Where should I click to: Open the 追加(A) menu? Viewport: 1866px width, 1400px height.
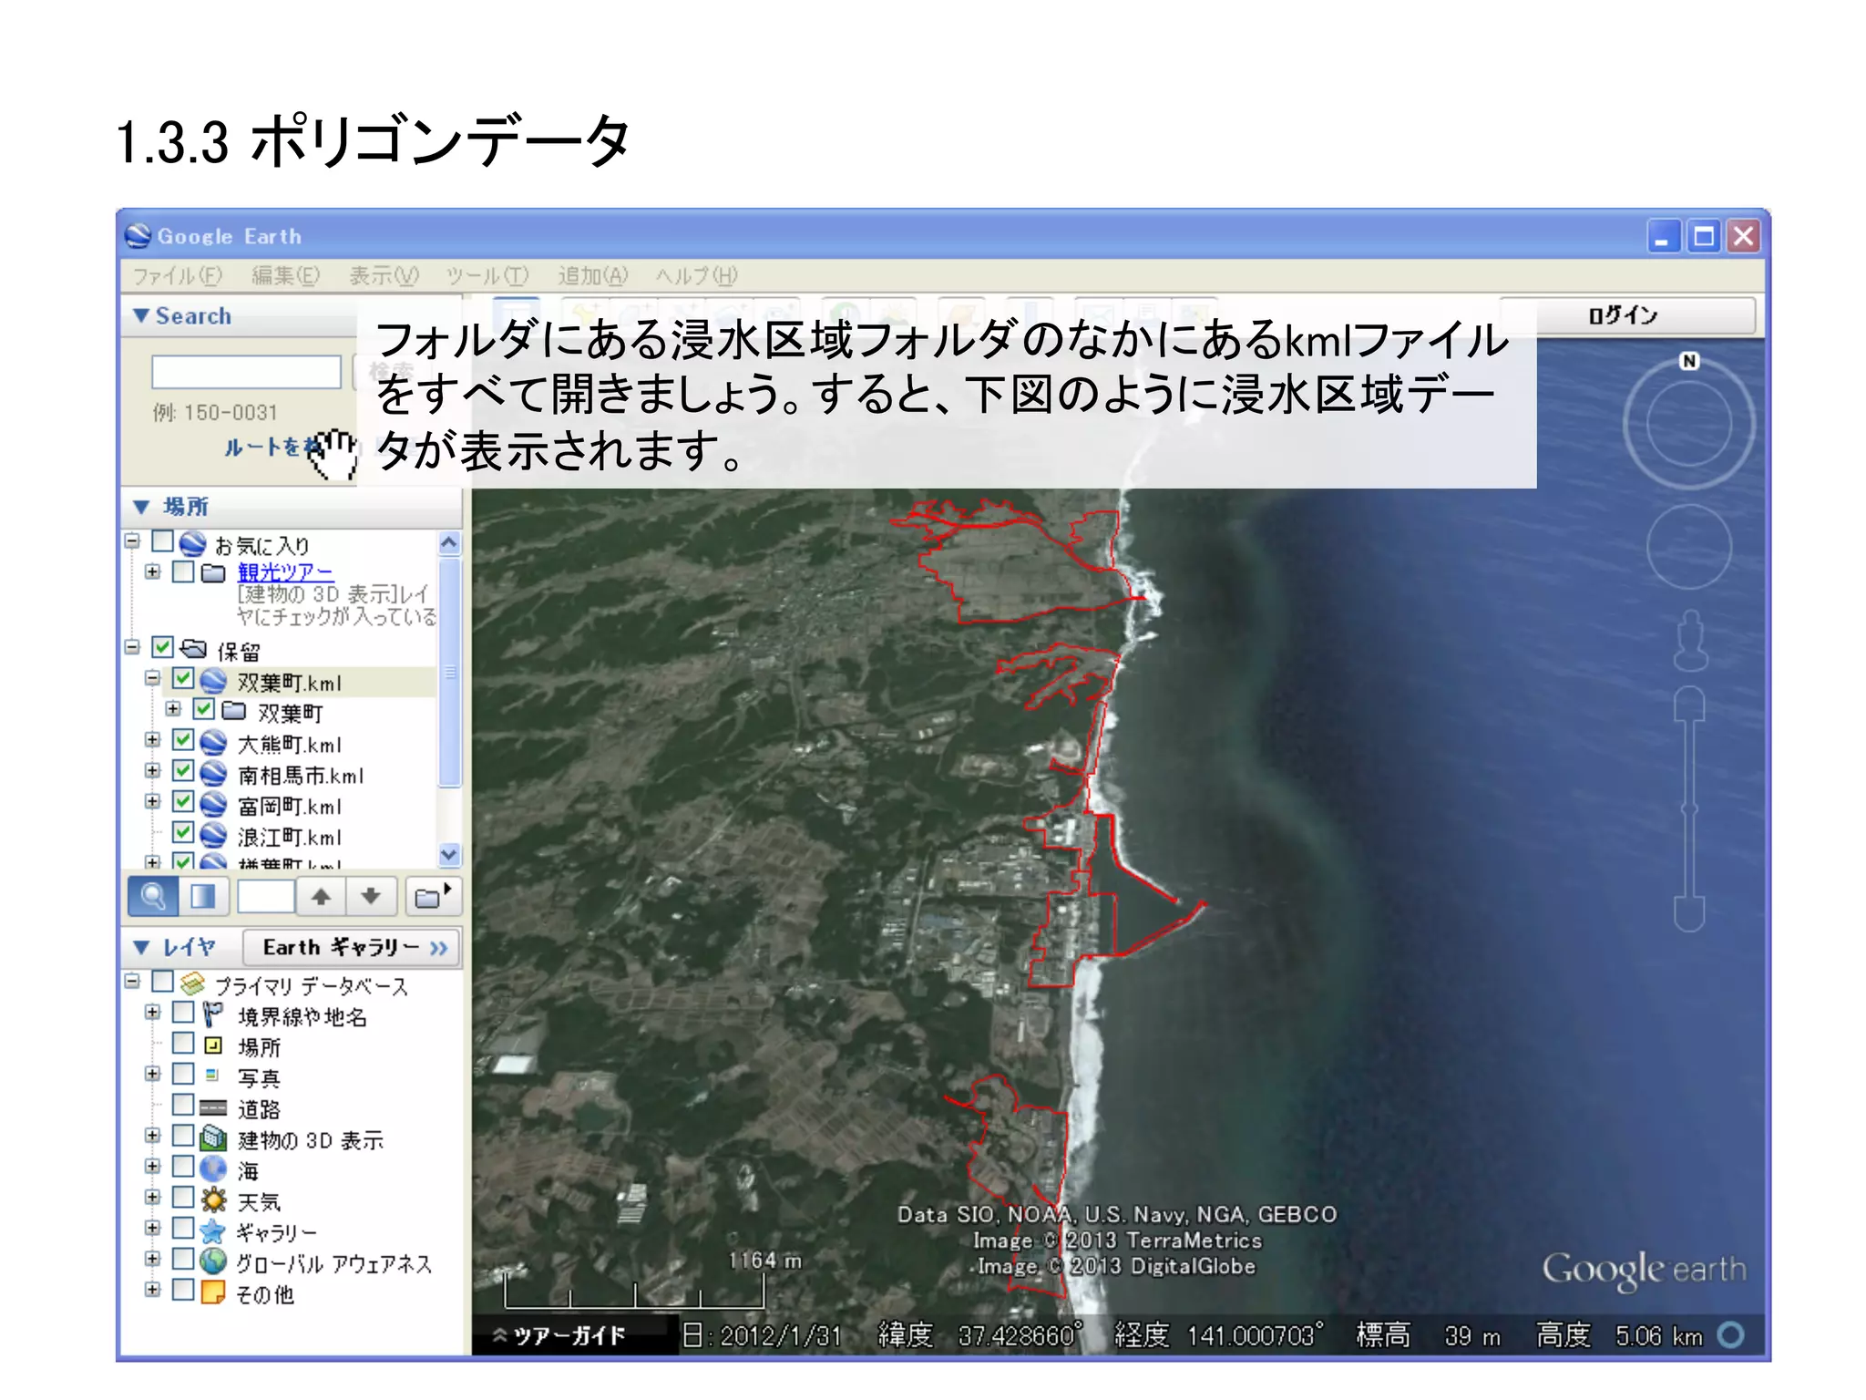pyautogui.click(x=593, y=275)
